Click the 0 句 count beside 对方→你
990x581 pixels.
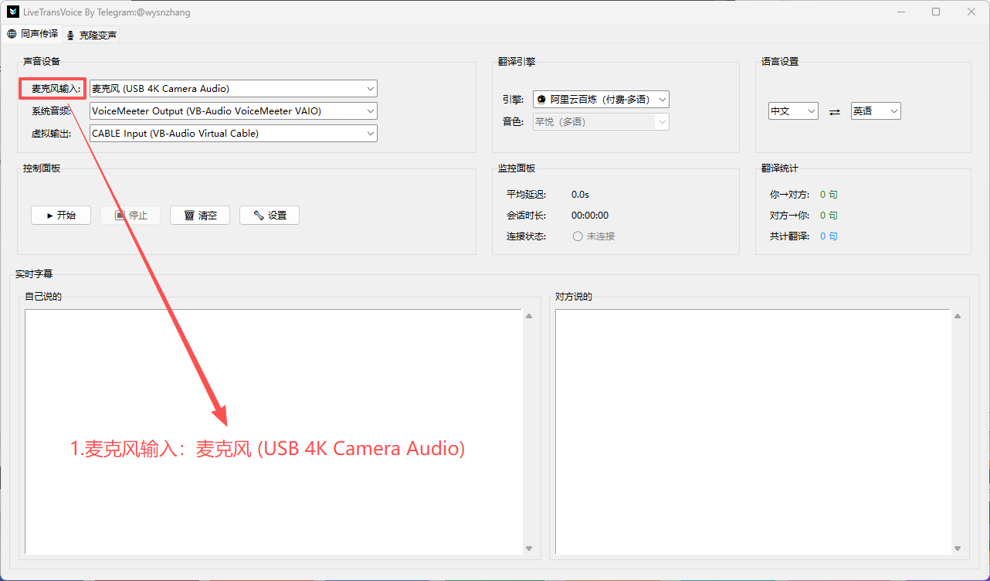point(829,216)
